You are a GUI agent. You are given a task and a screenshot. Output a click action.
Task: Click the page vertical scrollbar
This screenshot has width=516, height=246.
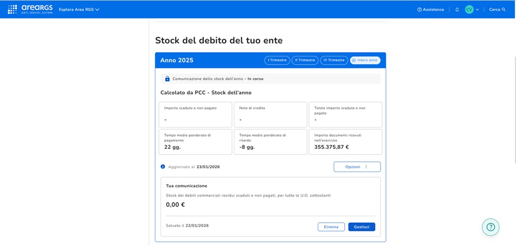tap(514, 109)
